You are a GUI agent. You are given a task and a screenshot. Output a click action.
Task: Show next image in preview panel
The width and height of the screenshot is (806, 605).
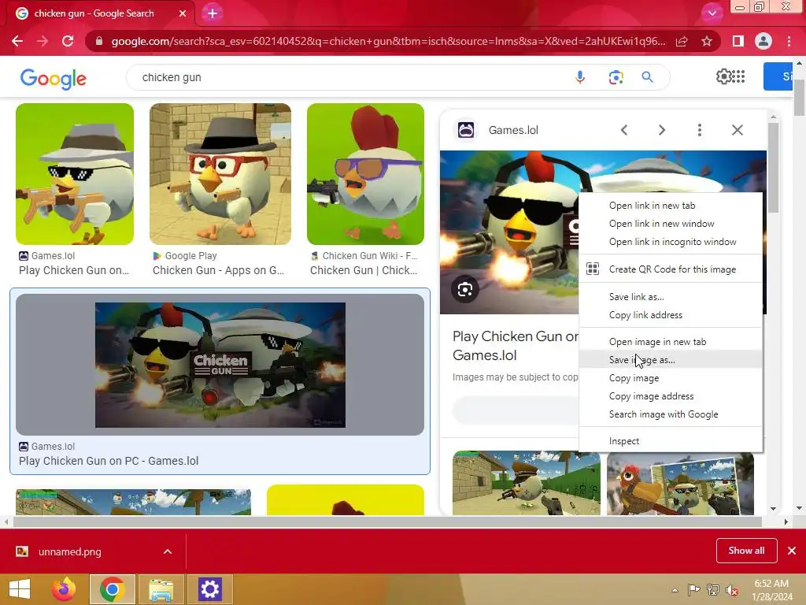[x=661, y=130]
